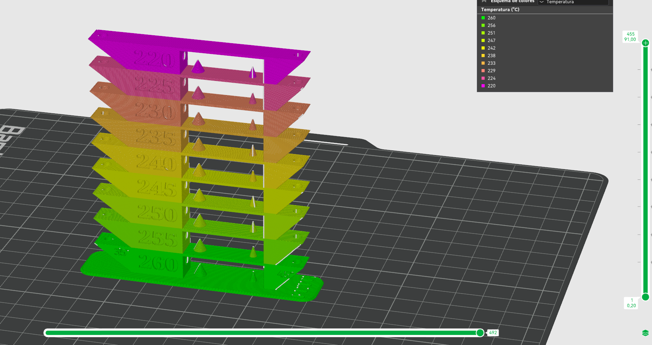Click the '455 91,00' top layer value label
Screen dimensions: 652x345
(630, 37)
